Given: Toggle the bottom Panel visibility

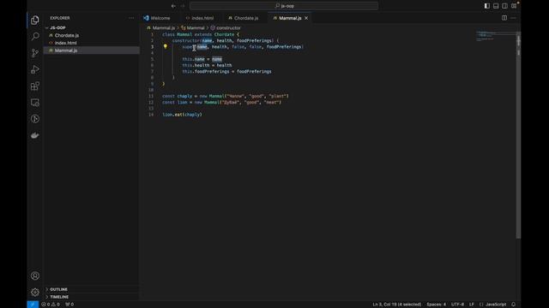Looking at the screenshot, I should point(496,6).
